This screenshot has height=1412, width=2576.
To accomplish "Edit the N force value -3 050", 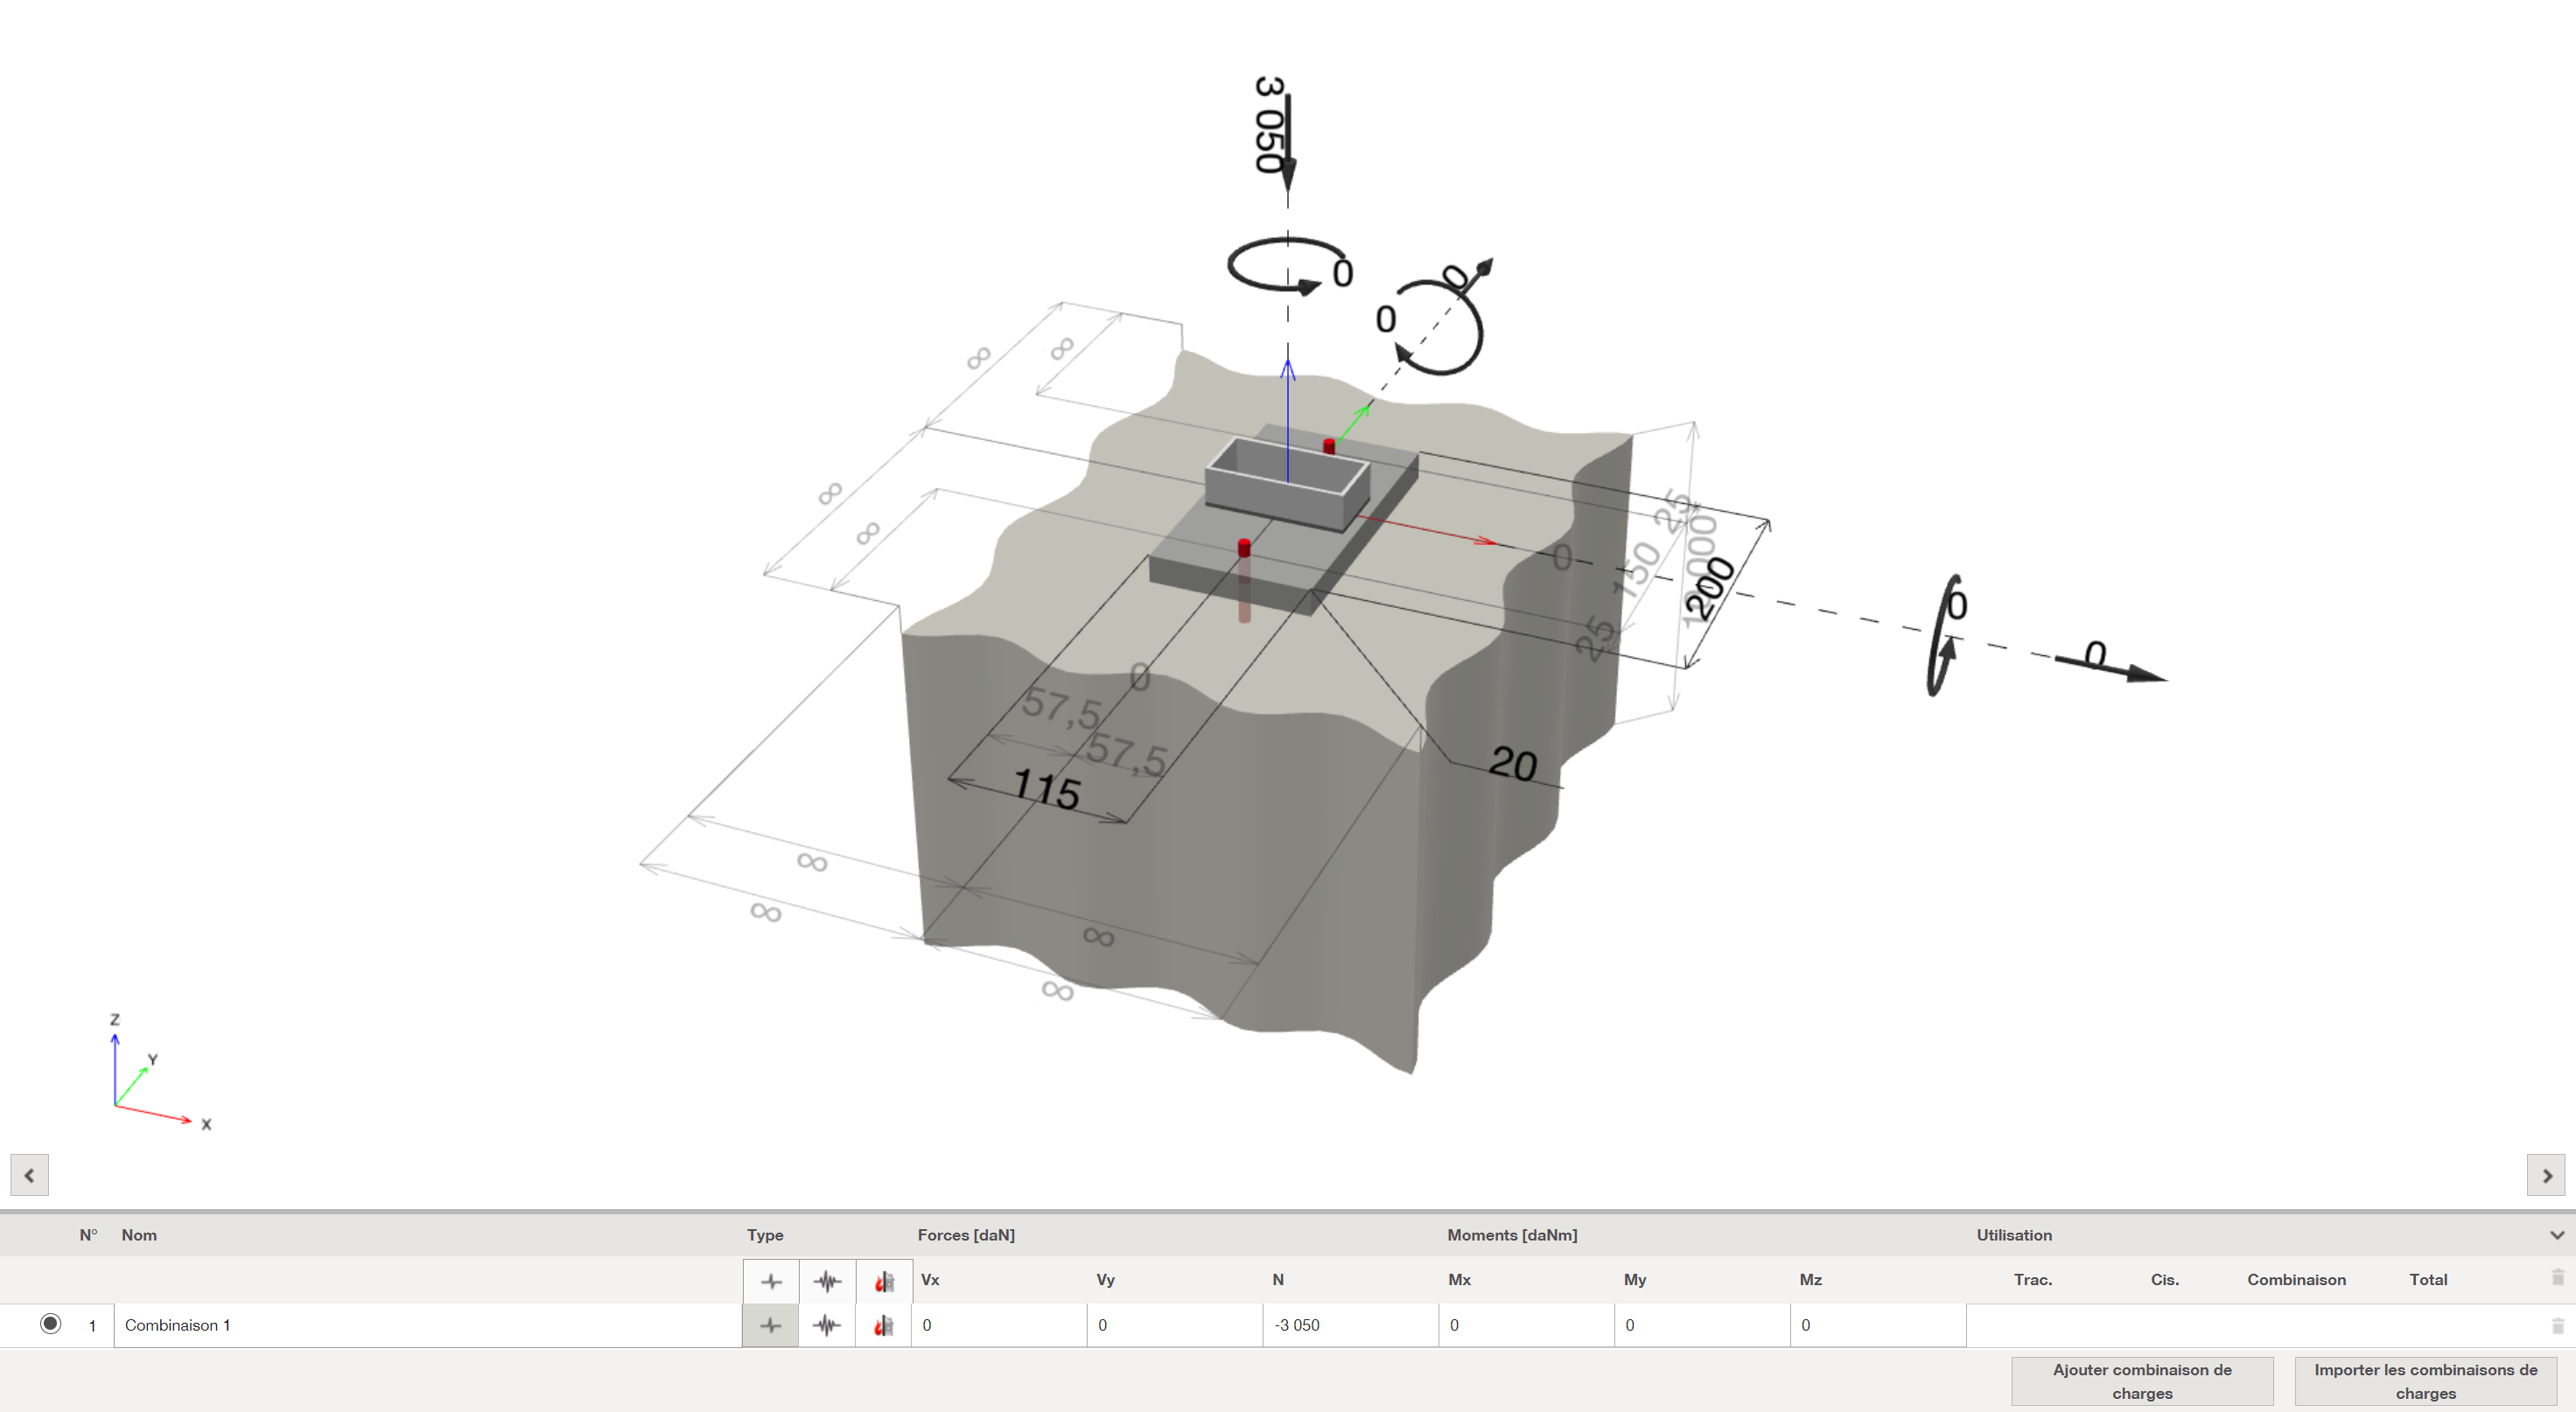I will [1350, 1326].
